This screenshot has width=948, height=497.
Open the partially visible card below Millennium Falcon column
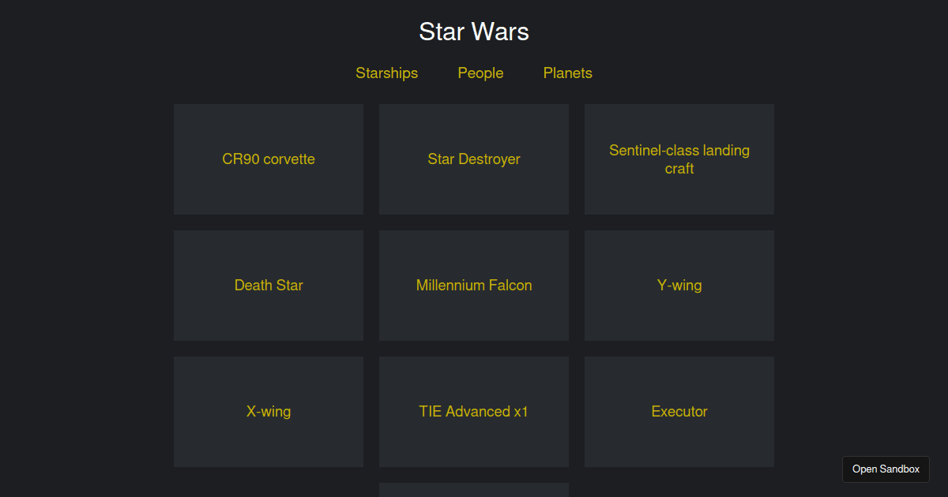473,489
